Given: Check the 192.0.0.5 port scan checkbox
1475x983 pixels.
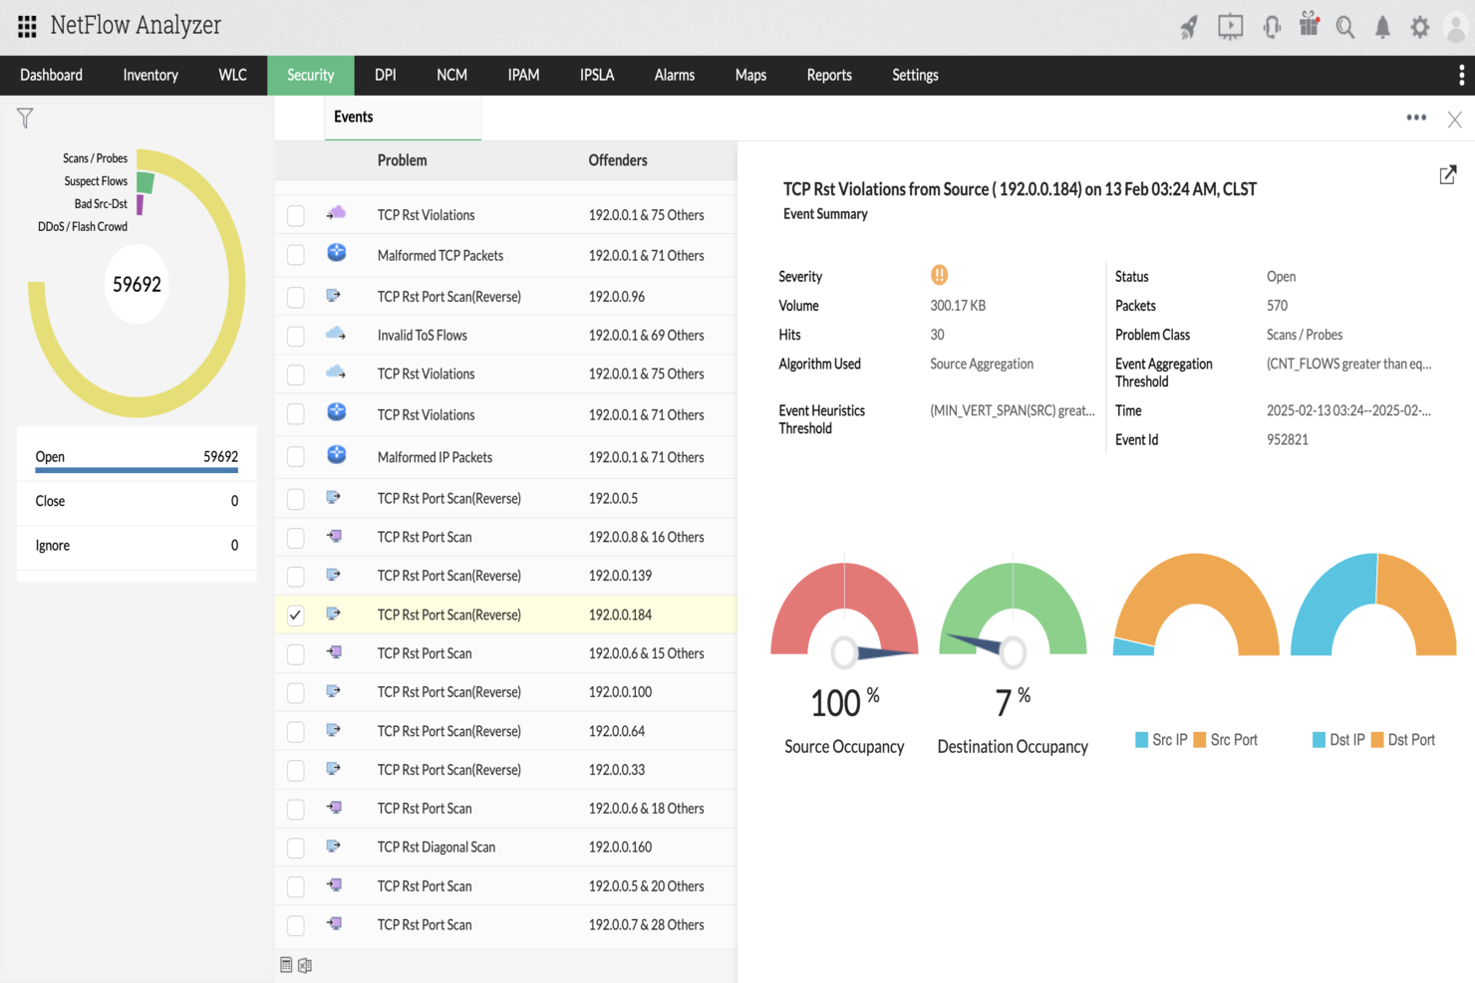Looking at the screenshot, I should [296, 498].
